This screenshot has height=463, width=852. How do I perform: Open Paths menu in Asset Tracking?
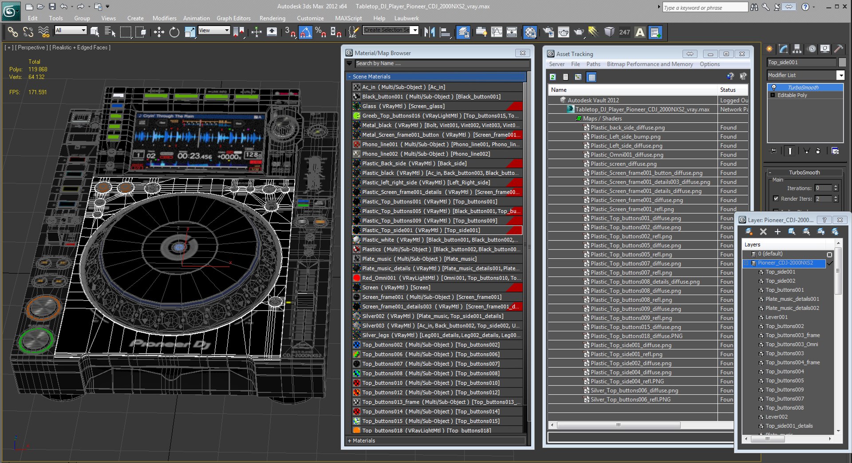[x=593, y=64]
